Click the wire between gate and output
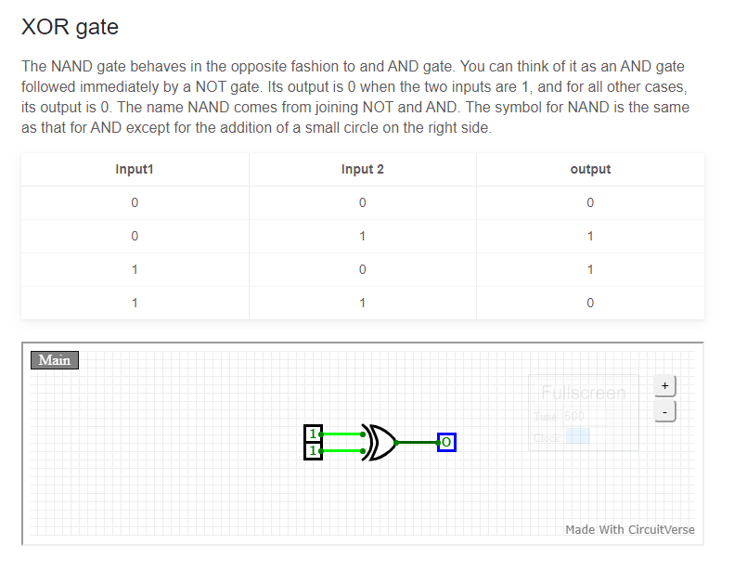The height and width of the screenshot is (570, 747). (417, 443)
